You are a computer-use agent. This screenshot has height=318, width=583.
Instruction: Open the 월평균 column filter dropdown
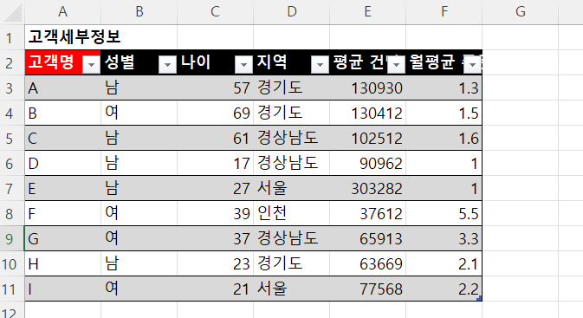[x=473, y=65]
